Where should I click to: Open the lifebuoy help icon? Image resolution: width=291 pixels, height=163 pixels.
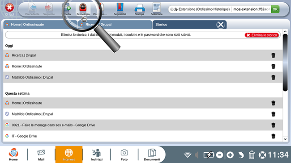point(262,155)
